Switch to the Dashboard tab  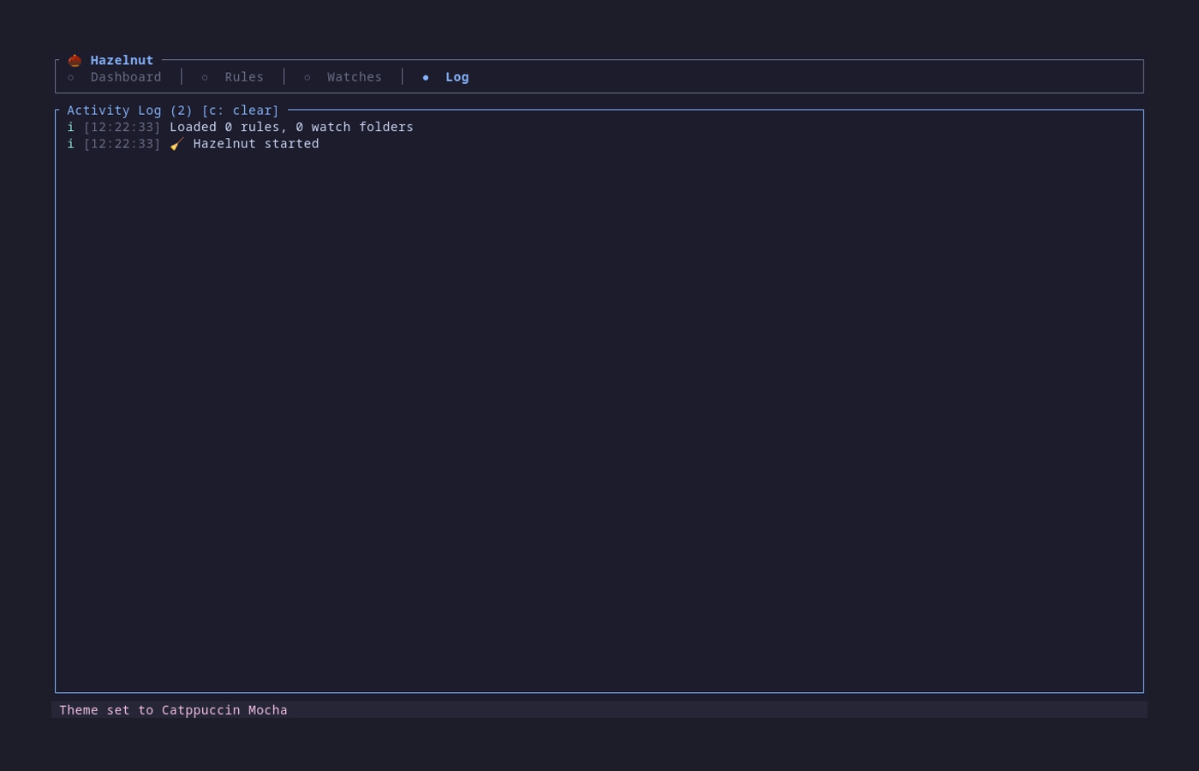(x=126, y=77)
